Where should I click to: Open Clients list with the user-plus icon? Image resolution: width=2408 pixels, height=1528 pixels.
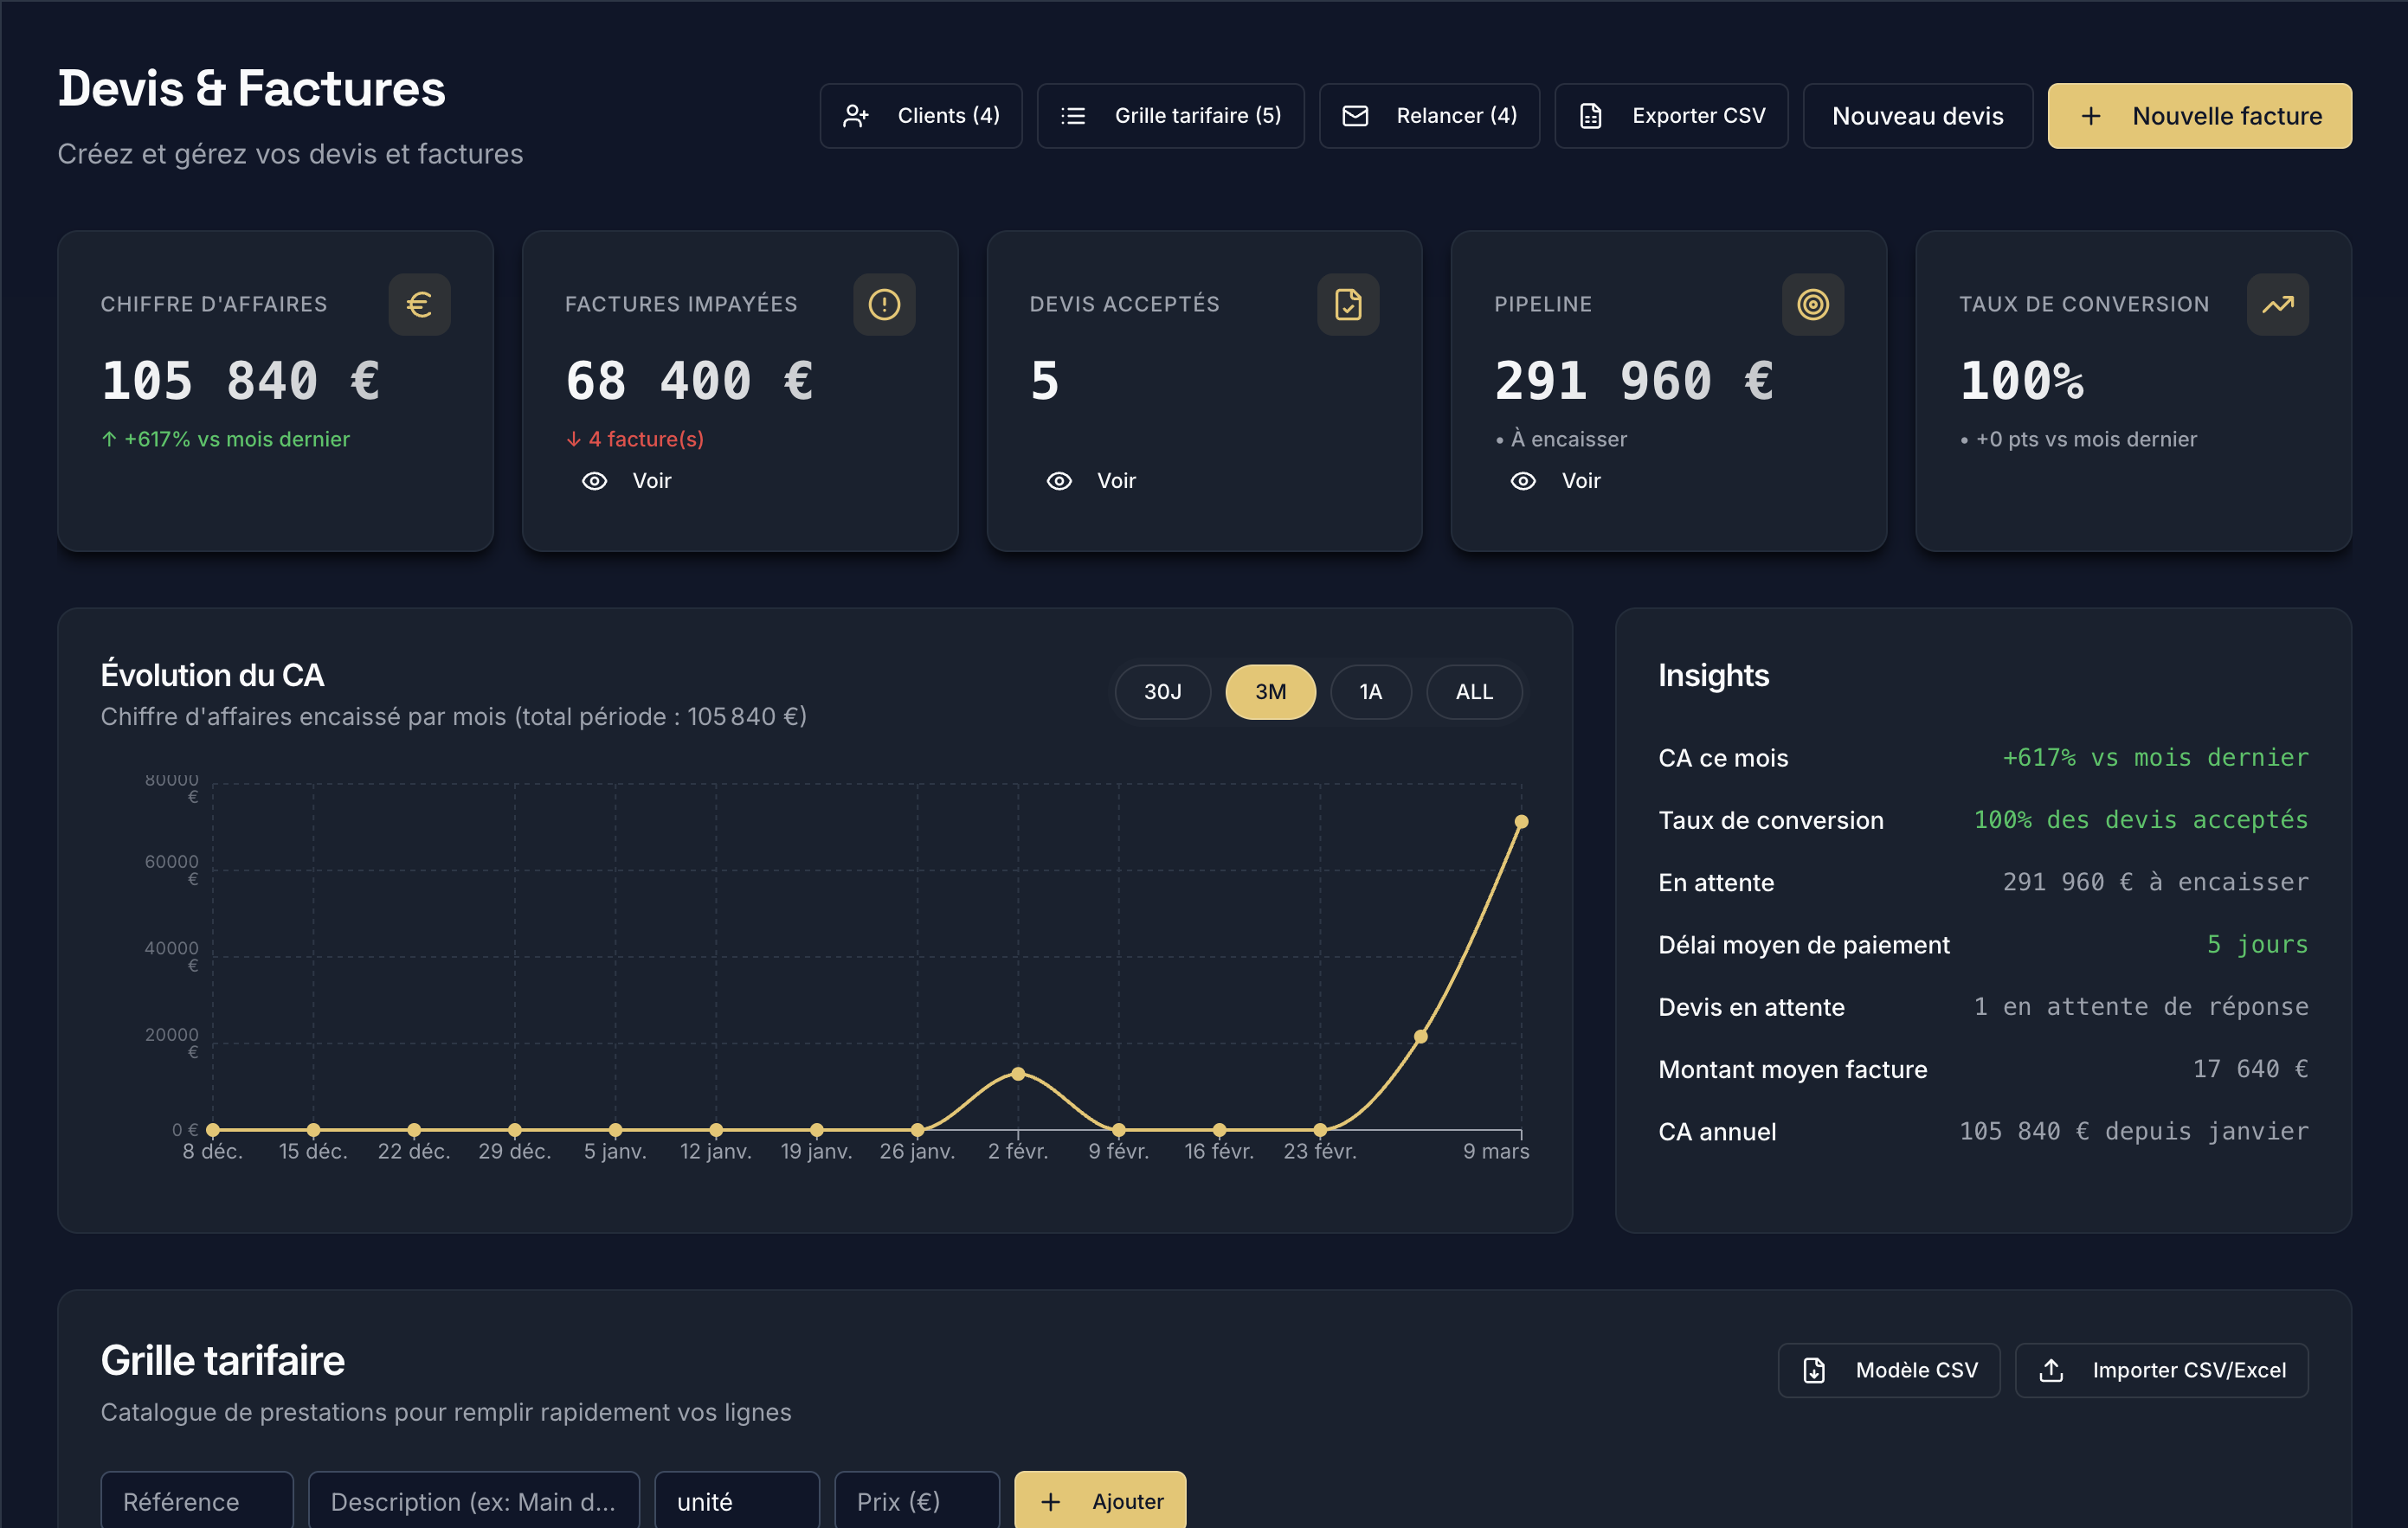(x=920, y=116)
